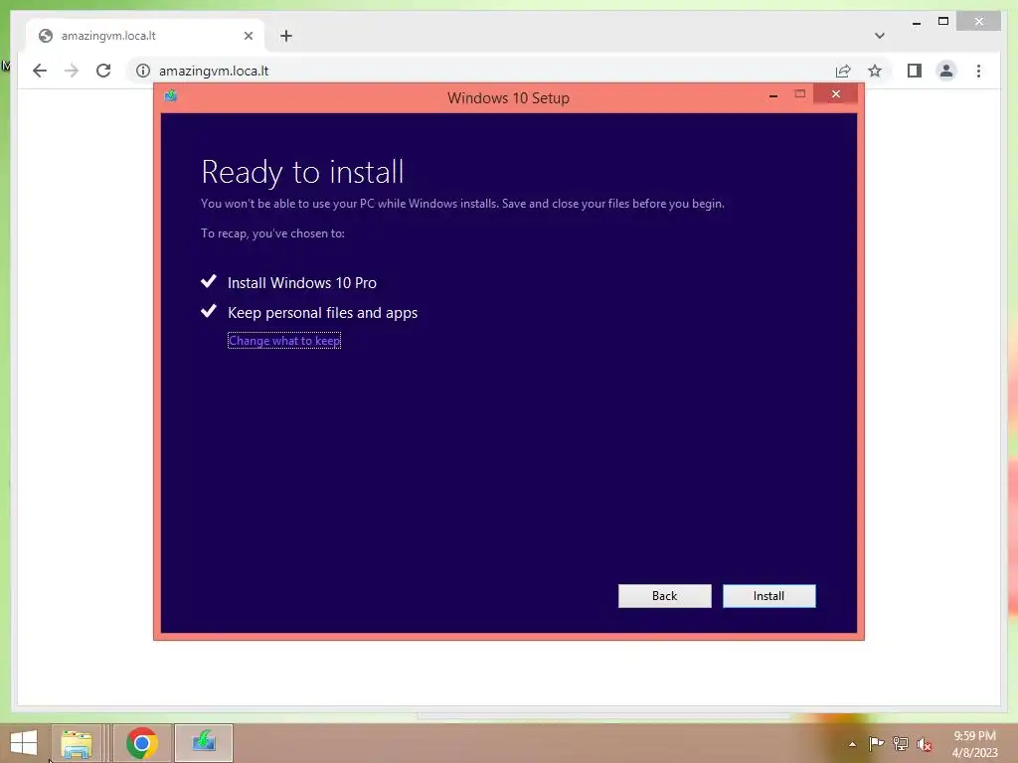Open the Change what to keep link

click(x=284, y=341)
